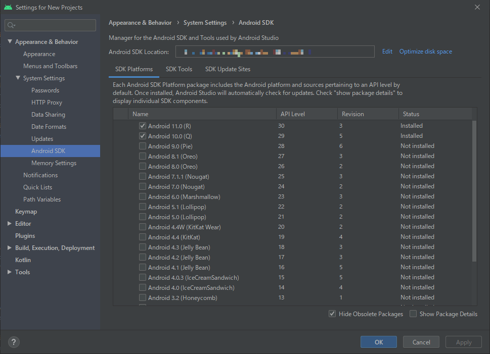
Task: Click the settings search field
Action: pos(50,25)
